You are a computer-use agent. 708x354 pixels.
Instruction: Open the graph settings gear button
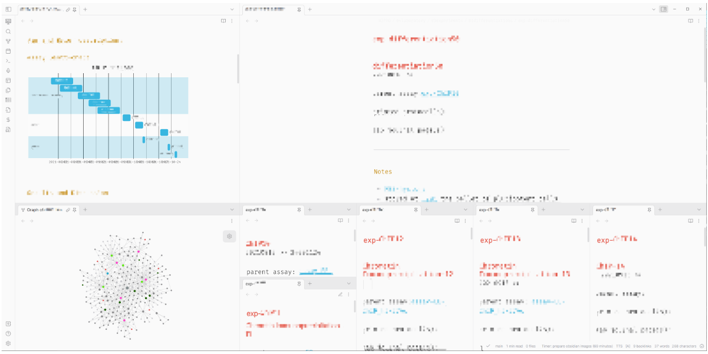pos(229,236)
